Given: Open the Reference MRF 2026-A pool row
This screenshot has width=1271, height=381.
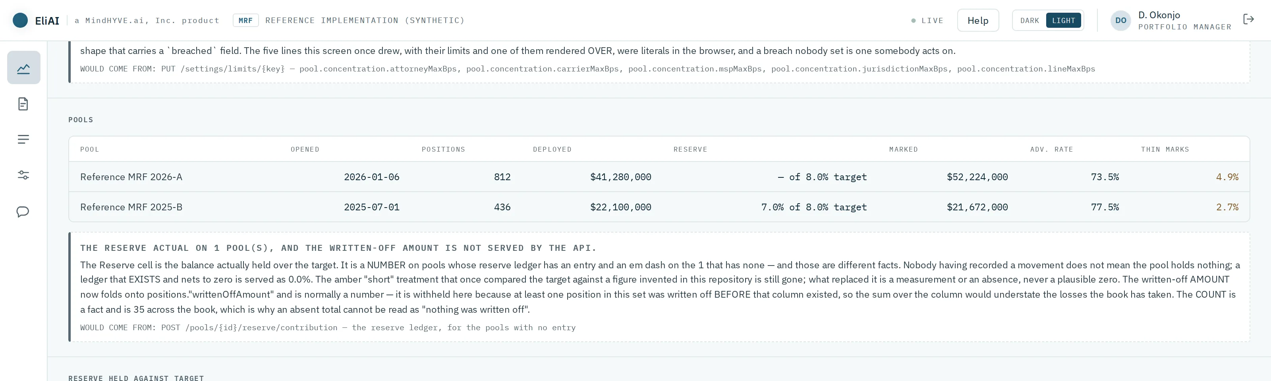Looking at the screenshot, I should point(659,177).
